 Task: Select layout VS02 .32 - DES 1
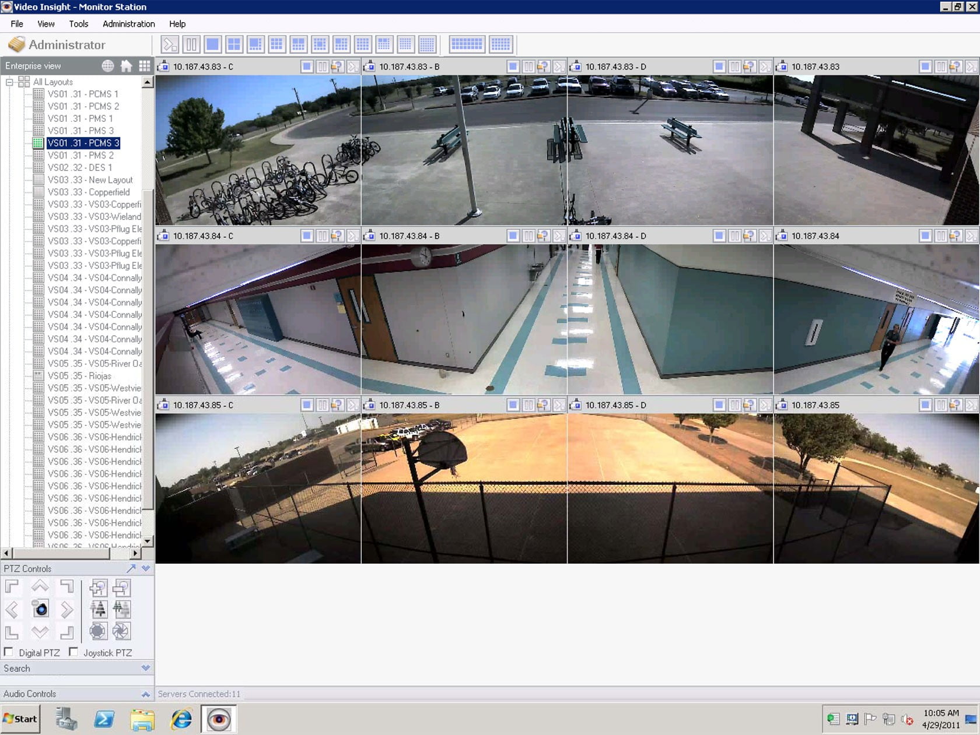point(80,167)
